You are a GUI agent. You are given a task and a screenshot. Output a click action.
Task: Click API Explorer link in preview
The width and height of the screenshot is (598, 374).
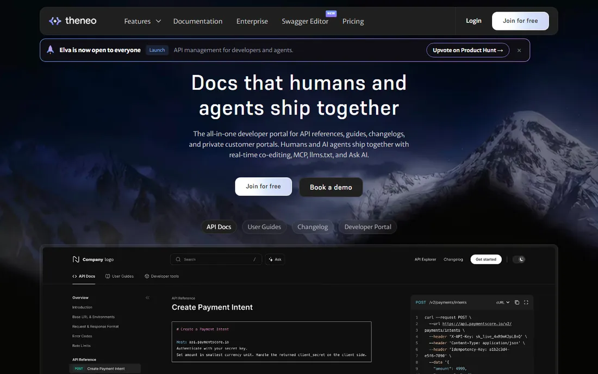coord(425,259)
